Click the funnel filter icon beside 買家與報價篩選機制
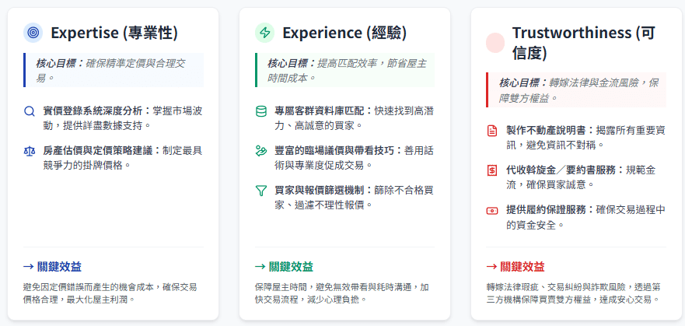Screen dimensions: 685x326 click(x=261, y=191)
